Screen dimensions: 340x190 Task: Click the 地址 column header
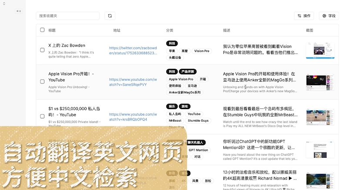tap(117, 30)
